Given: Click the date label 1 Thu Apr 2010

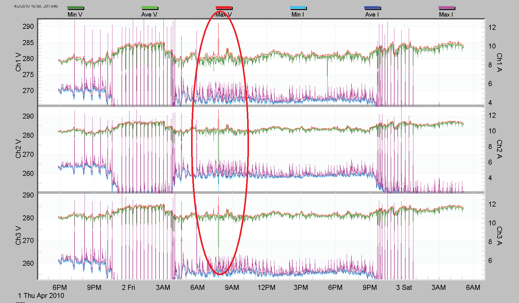Looking at the screenshot, I should pos(41,295).
